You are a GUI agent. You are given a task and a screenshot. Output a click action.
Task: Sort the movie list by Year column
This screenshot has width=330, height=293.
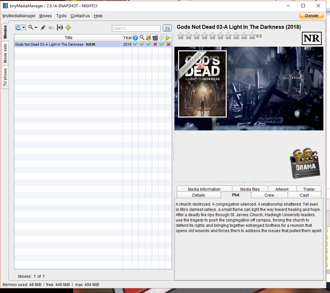coord(127,38)
